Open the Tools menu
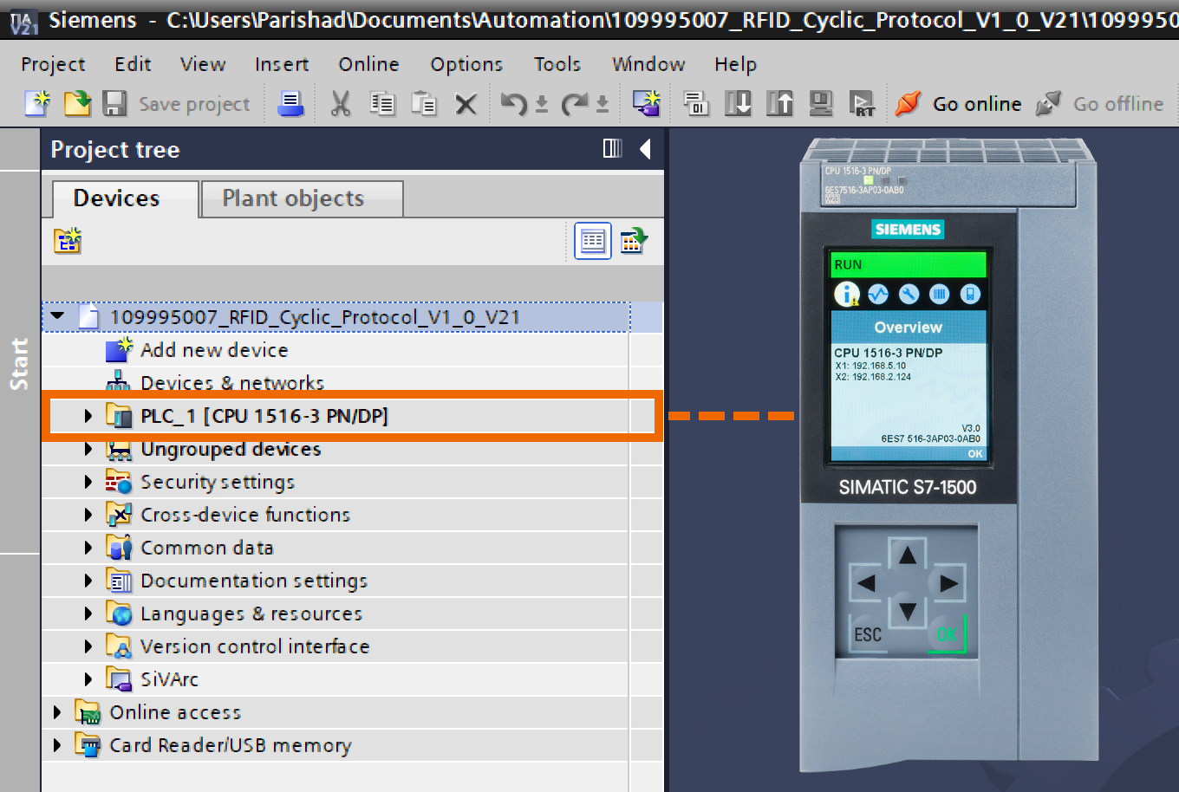Screen dimensions: 1179x792 (557, 64)
